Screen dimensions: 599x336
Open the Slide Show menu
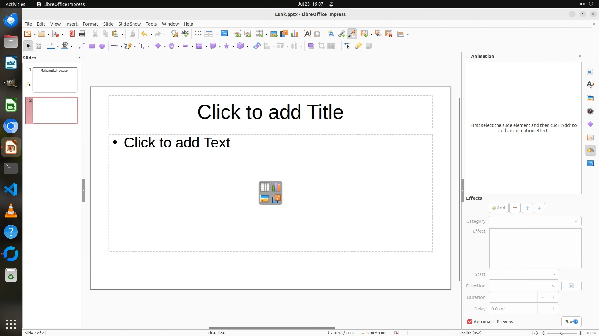click(129, 24)
